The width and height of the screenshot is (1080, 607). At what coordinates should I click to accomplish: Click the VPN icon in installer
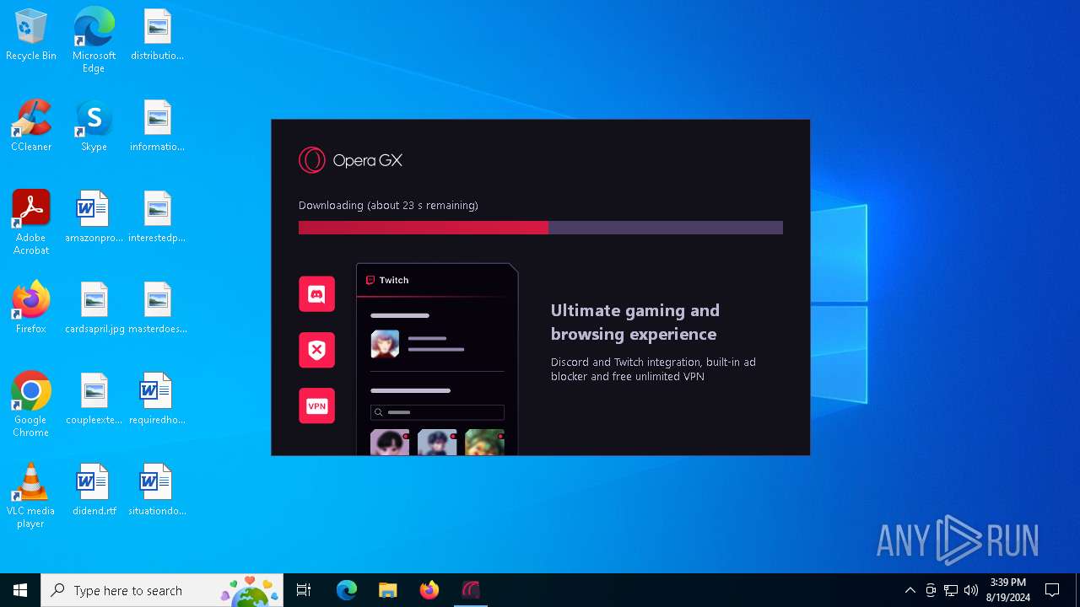coord(316,406)
